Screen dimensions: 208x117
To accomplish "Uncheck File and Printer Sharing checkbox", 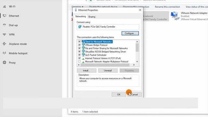I will coord(79,48).
